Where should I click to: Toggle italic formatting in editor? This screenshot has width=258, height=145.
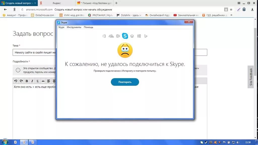(x=32, y=81)
